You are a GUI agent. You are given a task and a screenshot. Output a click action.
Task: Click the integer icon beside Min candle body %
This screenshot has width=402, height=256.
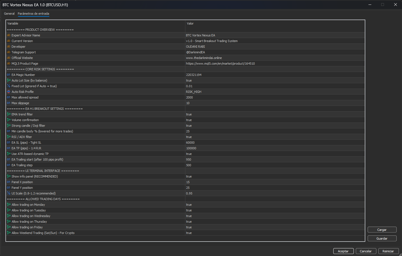point(8,131)
